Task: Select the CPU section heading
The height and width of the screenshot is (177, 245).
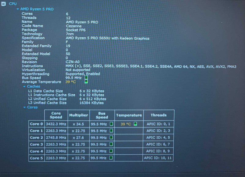Action: pyautogui.click(x=13, y=4)
